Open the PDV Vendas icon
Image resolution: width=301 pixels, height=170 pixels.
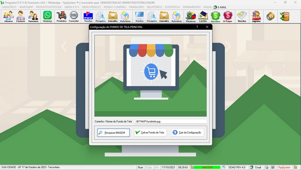[x=88, y=17]
